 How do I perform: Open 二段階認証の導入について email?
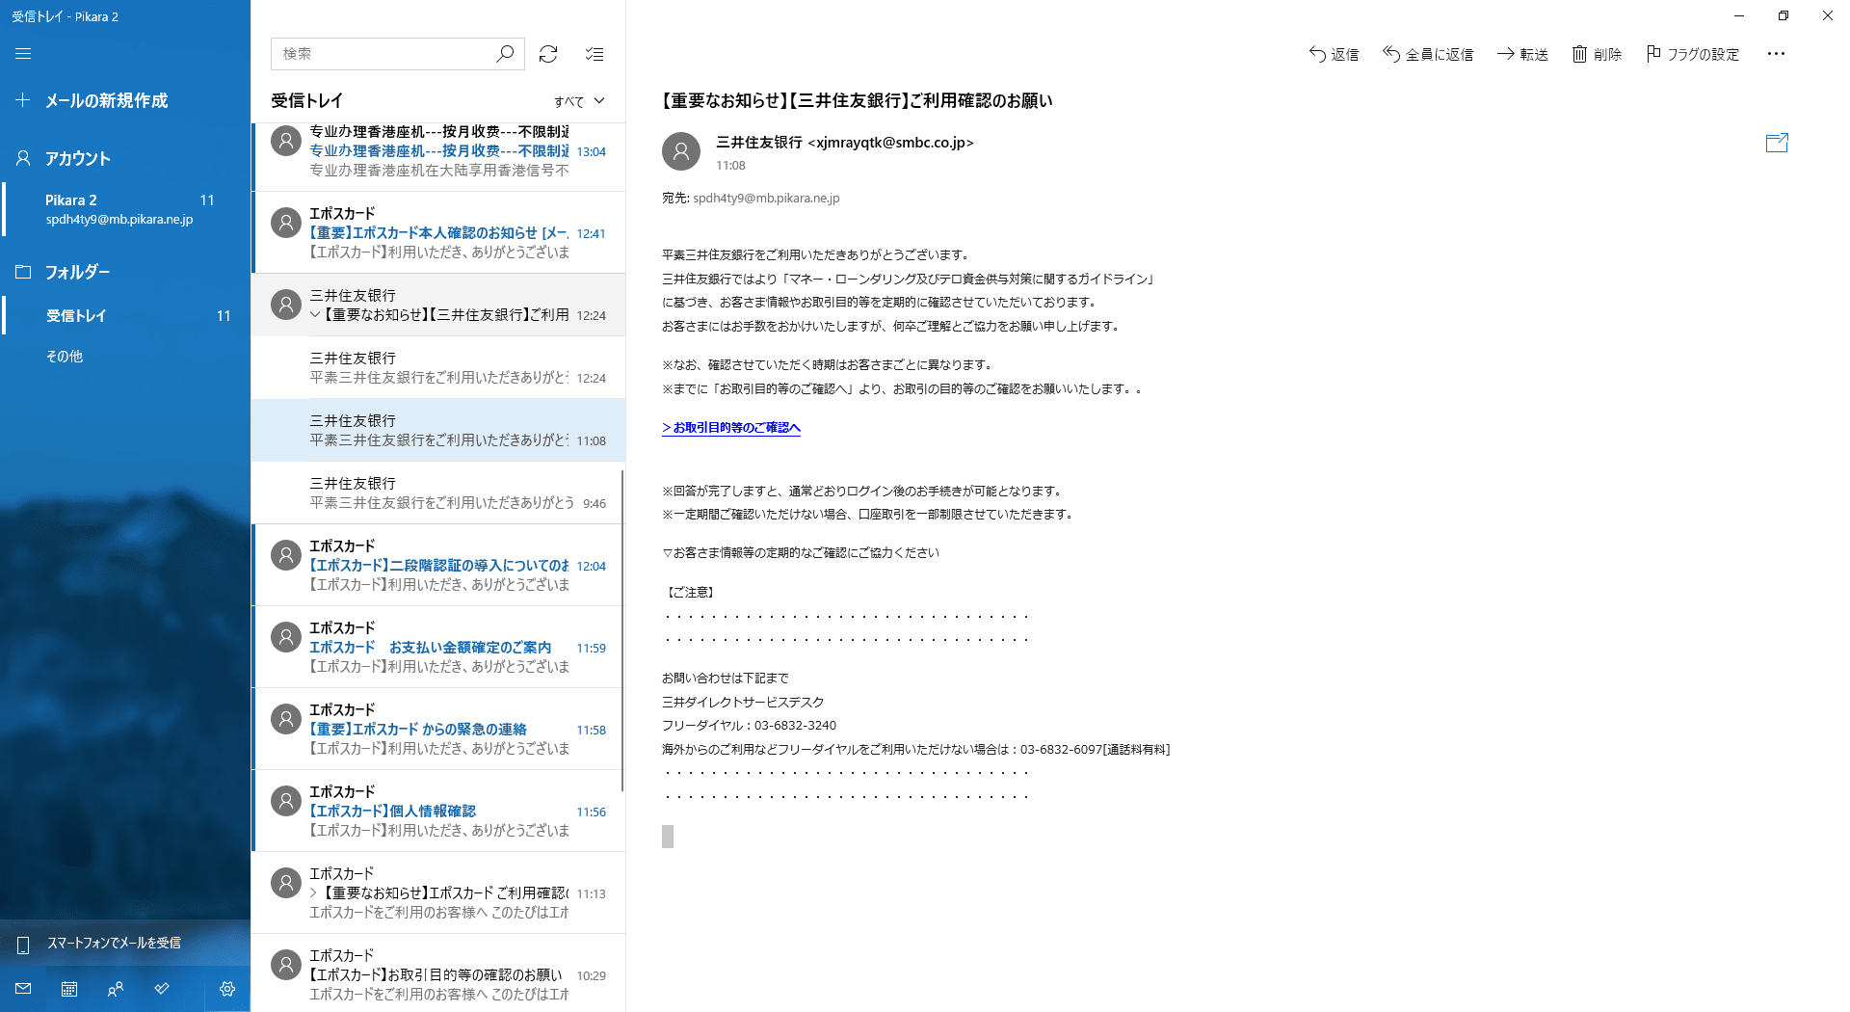[x=438, y=565]
